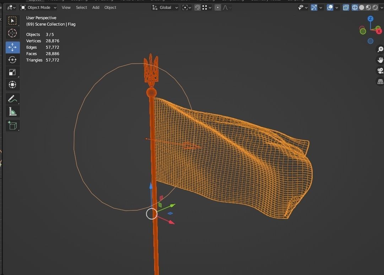
Task: Click the trident ornament atop the pole
Action: point(151,70)
